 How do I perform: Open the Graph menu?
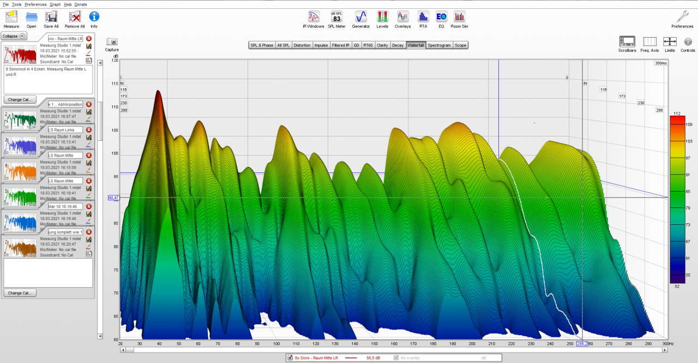[55, 4]
